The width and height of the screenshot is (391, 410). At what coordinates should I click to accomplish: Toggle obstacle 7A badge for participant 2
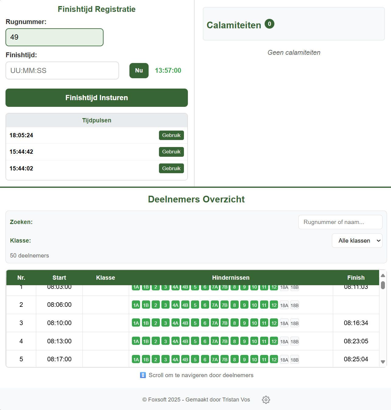tap(215, 305)
